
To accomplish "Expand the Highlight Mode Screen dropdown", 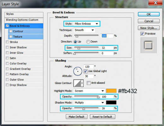I will click(89, 91).
